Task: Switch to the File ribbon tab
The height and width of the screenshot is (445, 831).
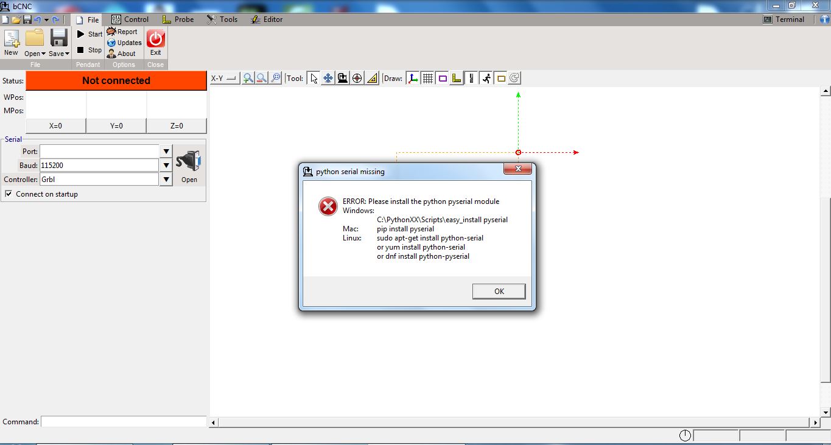Action: point(87,19)
